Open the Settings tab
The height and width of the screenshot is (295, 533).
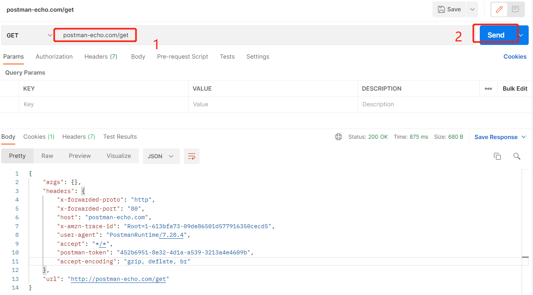click(x=258, y=57)
